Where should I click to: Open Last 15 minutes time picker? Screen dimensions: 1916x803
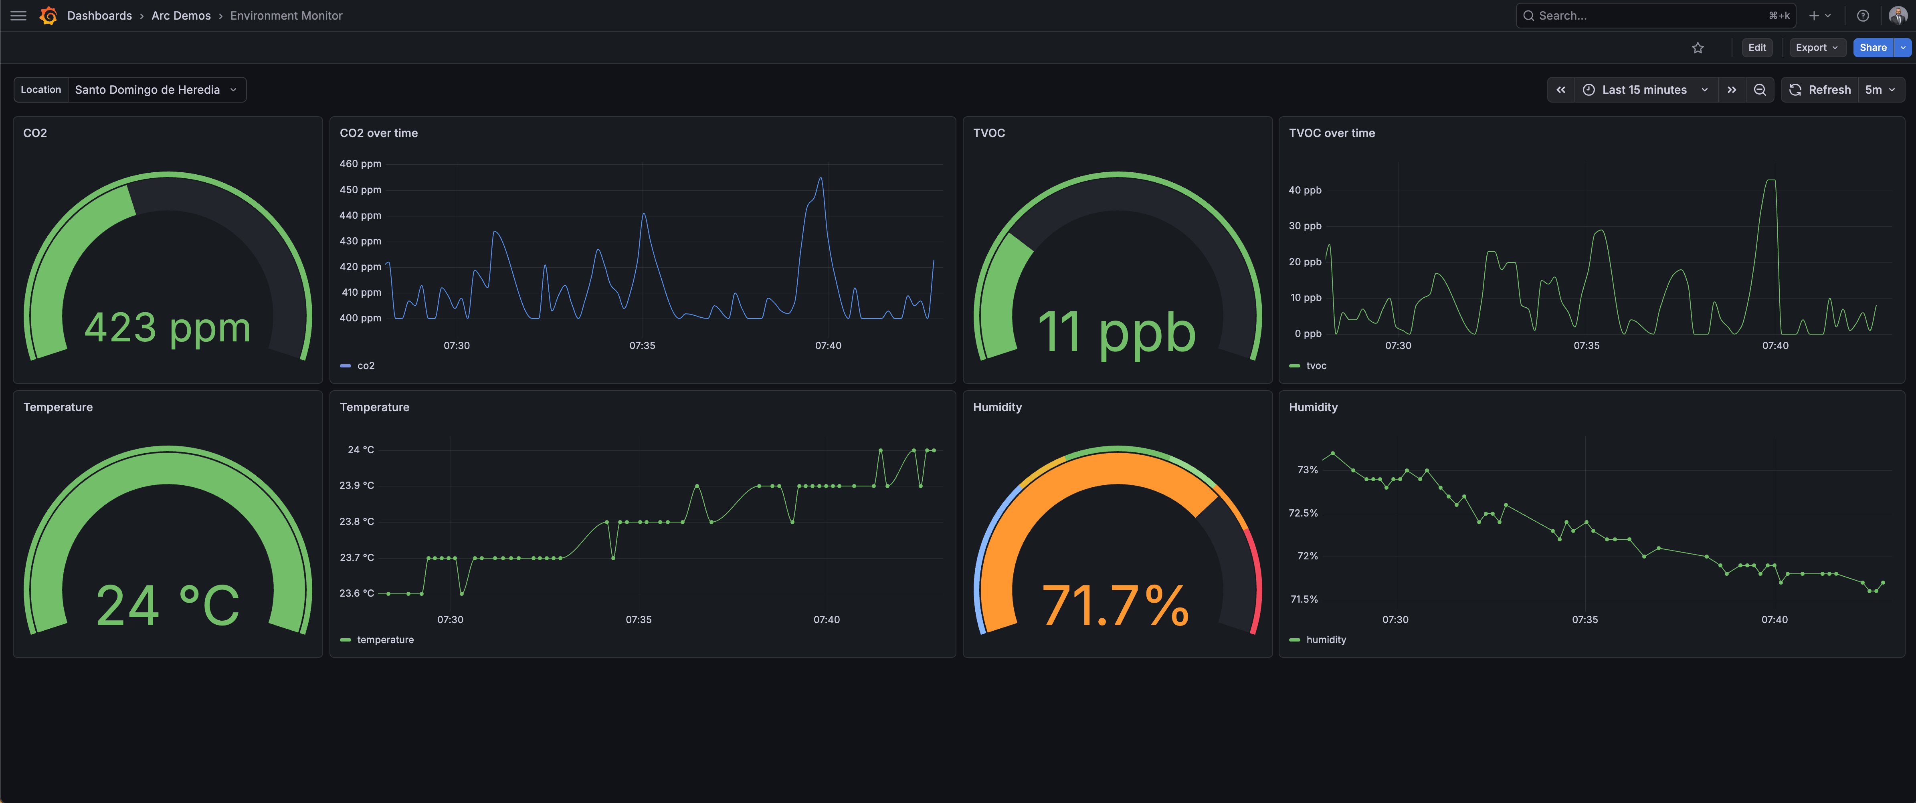(1645, 90)
